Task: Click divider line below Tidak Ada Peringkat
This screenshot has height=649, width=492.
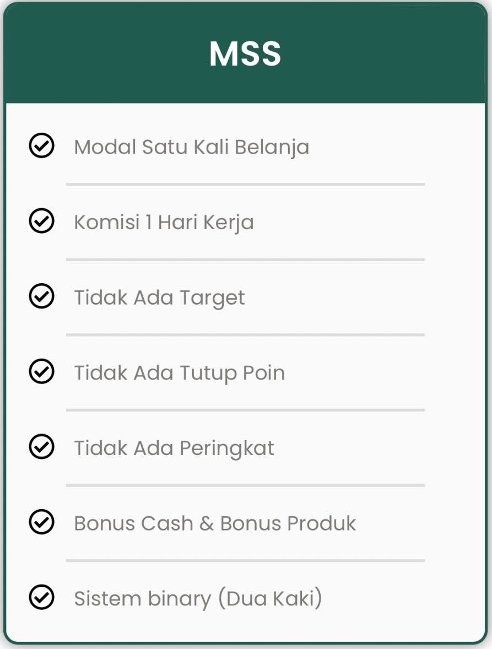Action: (x=245, y=485)
